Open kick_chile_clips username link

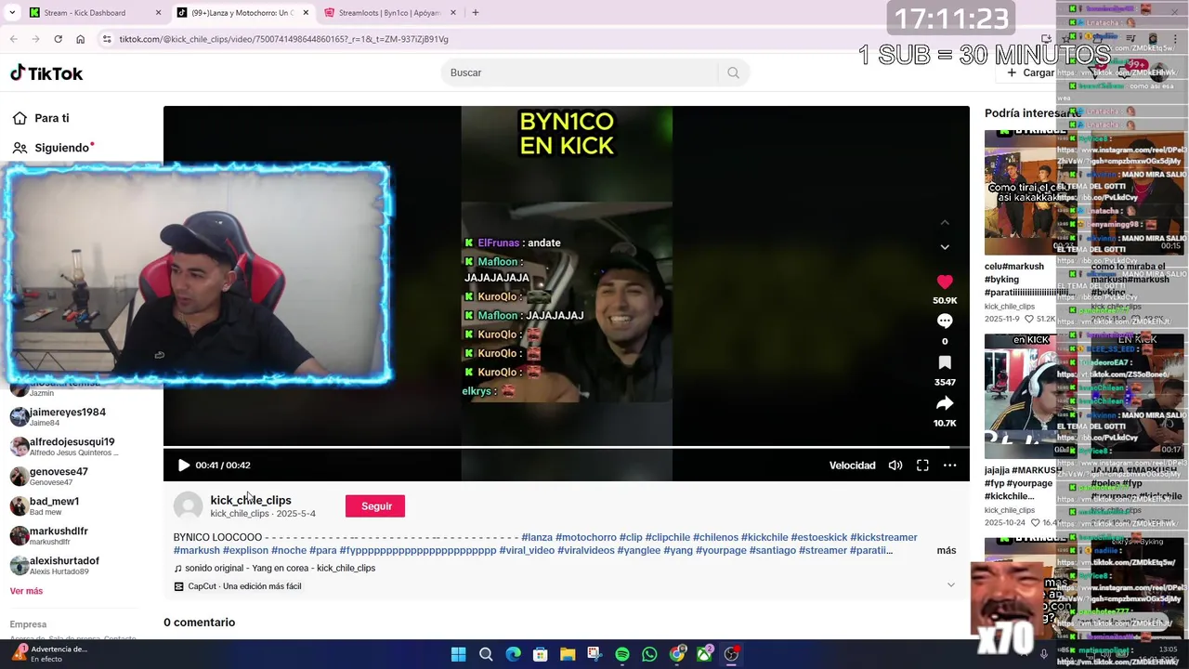[251, 500]
